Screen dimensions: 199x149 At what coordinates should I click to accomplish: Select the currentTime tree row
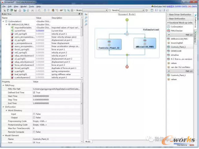(41, 31)
